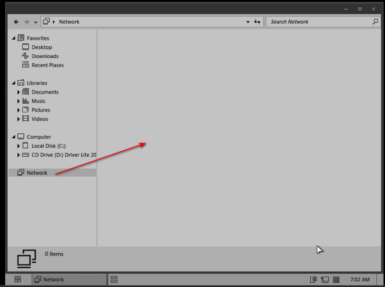Select Favorites in navigation pane

click(x=38, y=38)
